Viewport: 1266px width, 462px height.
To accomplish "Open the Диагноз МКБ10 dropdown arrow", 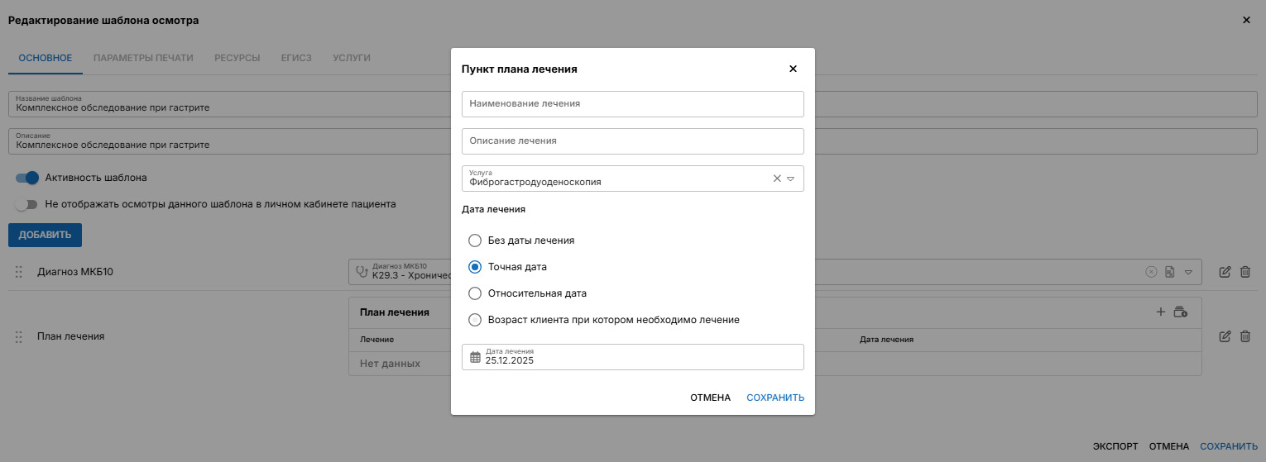I will pos(1188,272).
